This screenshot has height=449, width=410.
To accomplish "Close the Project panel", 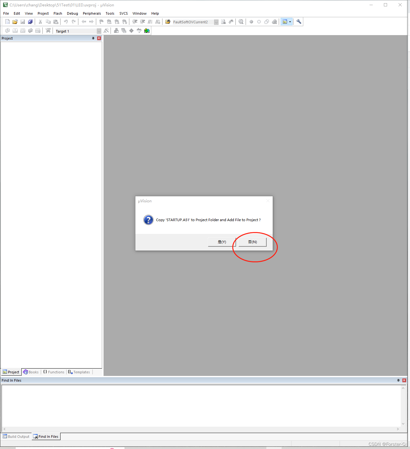I will point(99,38).
